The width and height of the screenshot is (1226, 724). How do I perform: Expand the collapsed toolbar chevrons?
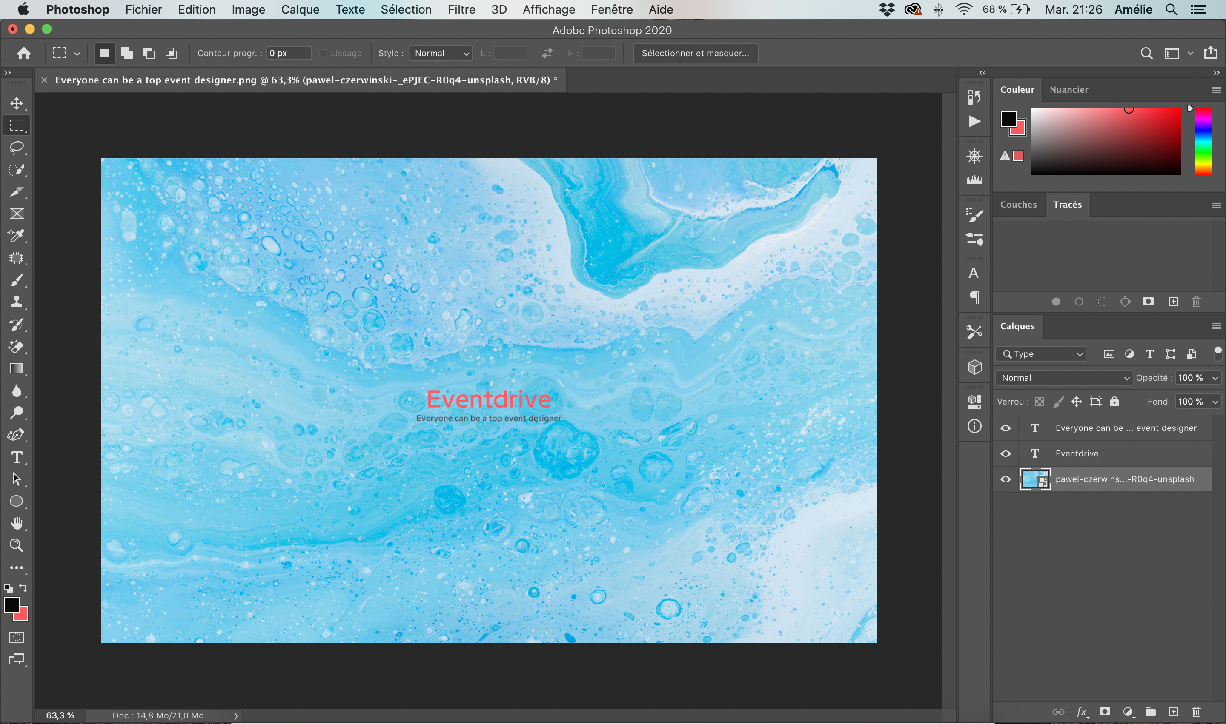[8, 73]
